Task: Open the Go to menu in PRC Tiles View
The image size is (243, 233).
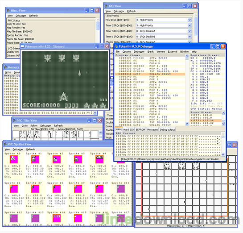Action: [x=25, y=125]
